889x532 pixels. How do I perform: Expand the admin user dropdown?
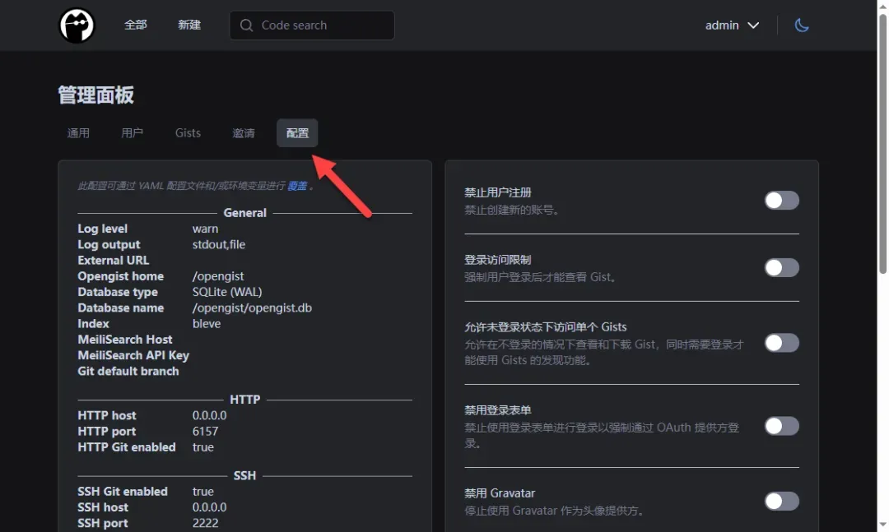(x=732, y=25)
